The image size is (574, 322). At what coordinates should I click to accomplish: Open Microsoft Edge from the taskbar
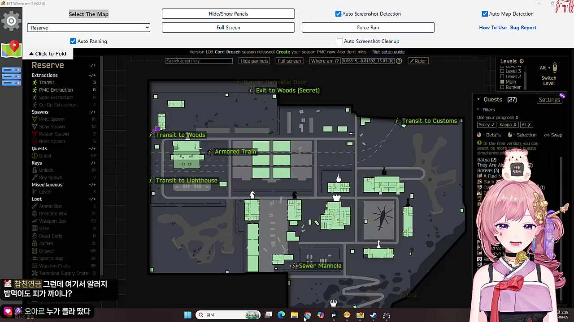tap(281, 315)
